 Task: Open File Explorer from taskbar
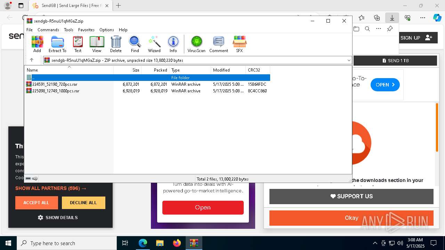click(x=160, y=243)
